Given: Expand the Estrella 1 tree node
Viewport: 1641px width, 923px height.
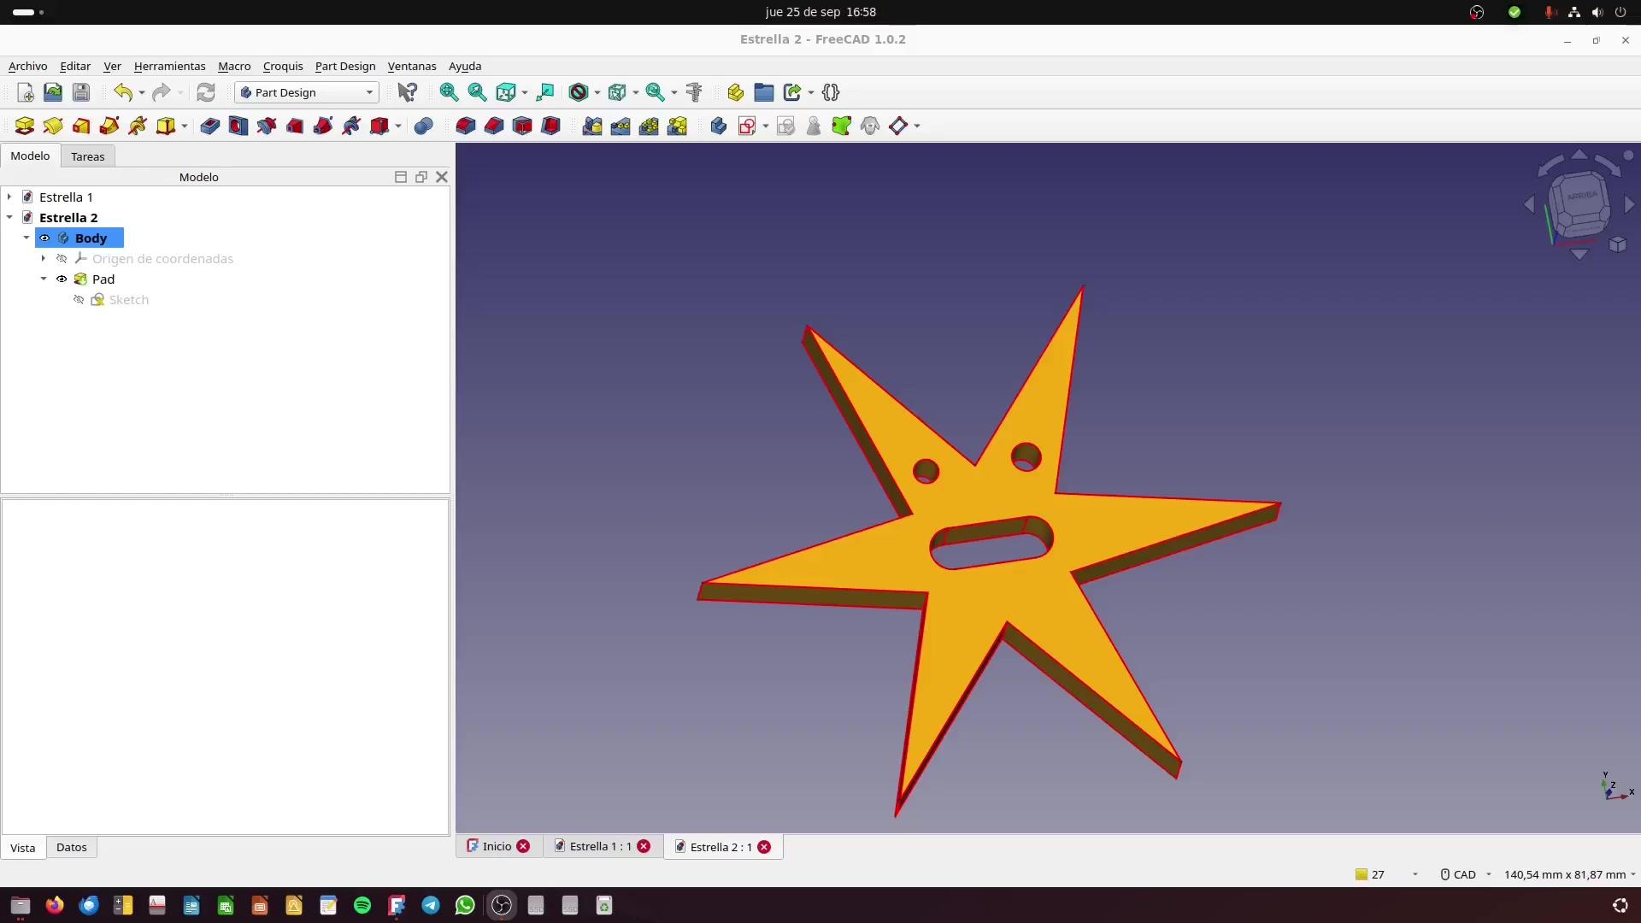Looking at the screenshot, I should (9, 197).
